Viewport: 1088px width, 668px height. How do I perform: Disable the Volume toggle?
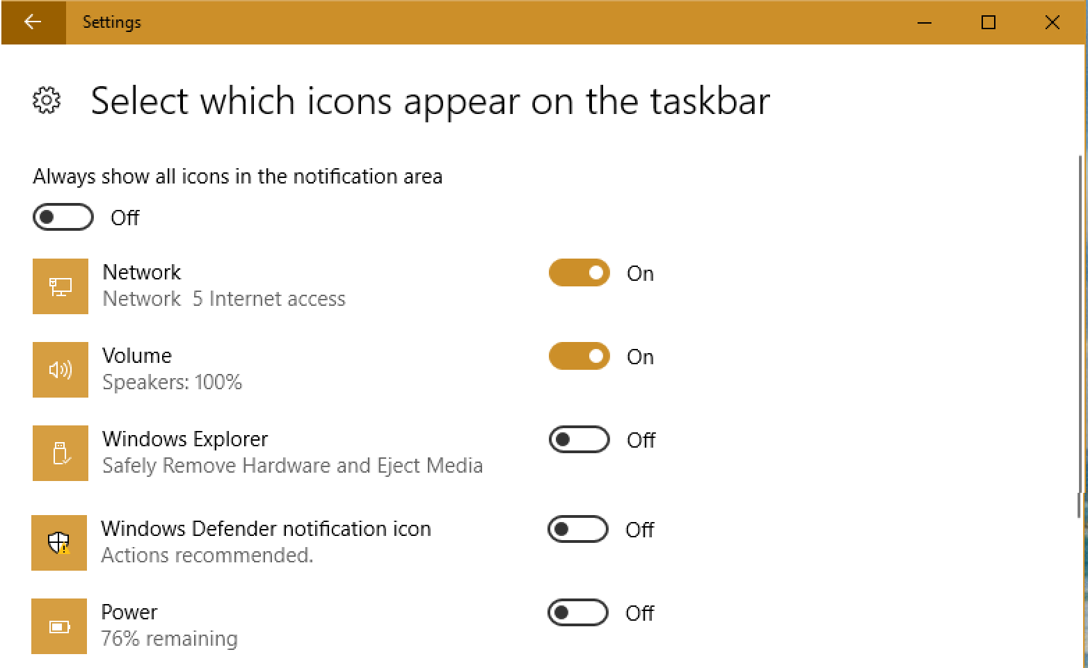[x=579, y=356]
